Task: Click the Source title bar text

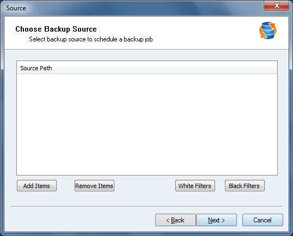Action: pyautogui.click(x=16, y=8)
